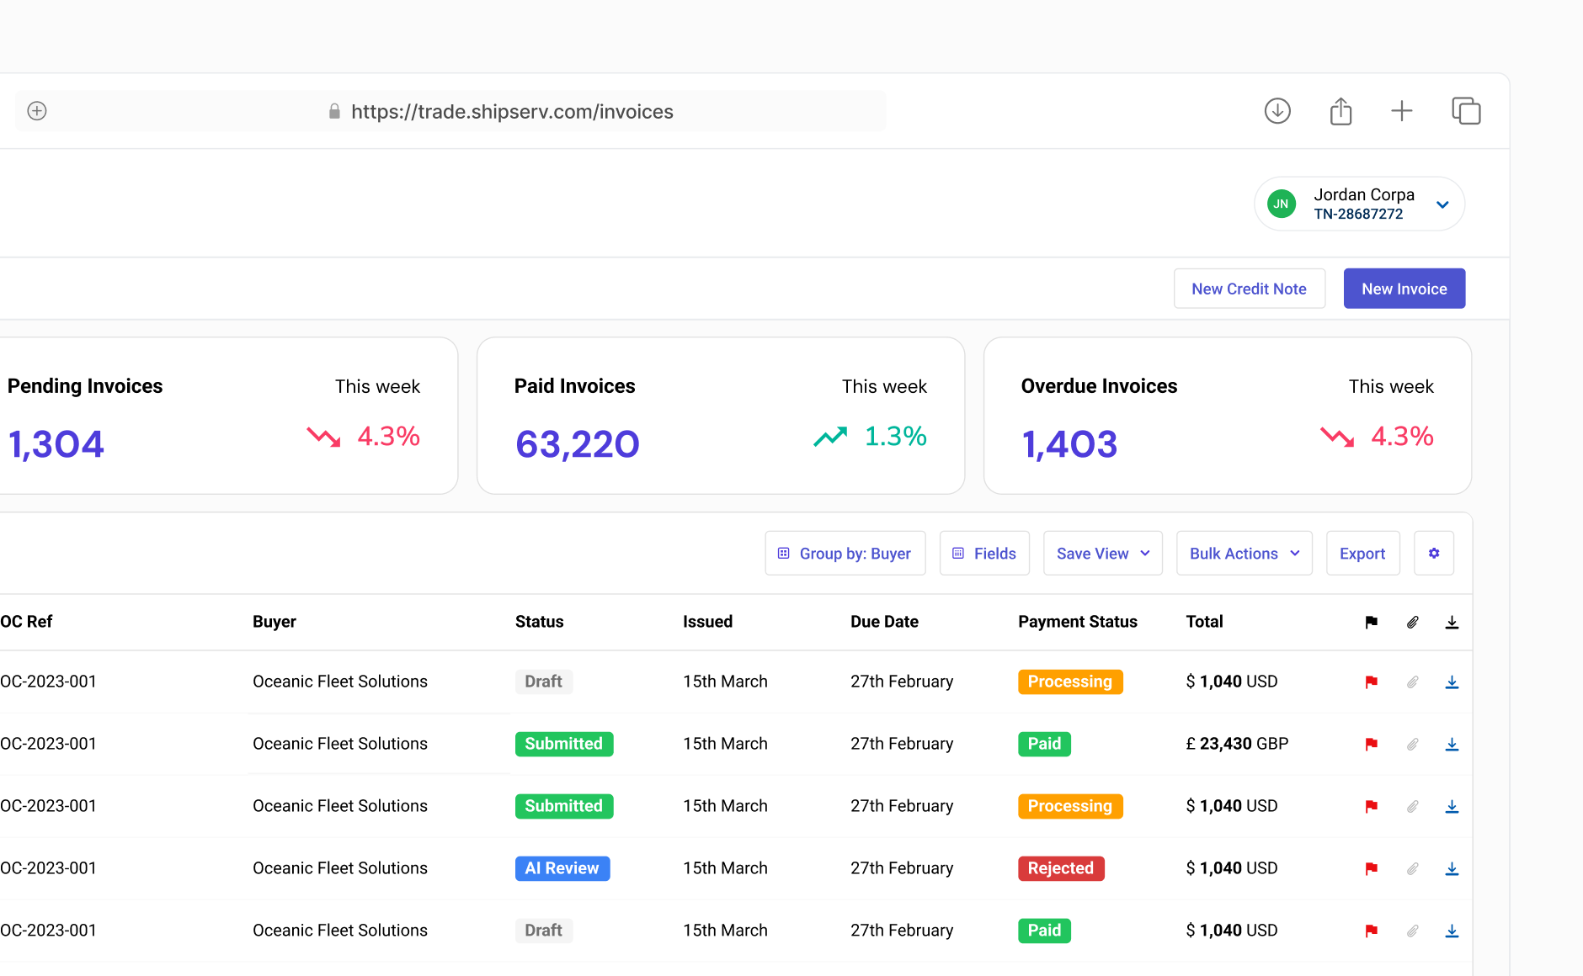Click the JN user avatar
1583x976 pixels.
(x=1282, y=204)
